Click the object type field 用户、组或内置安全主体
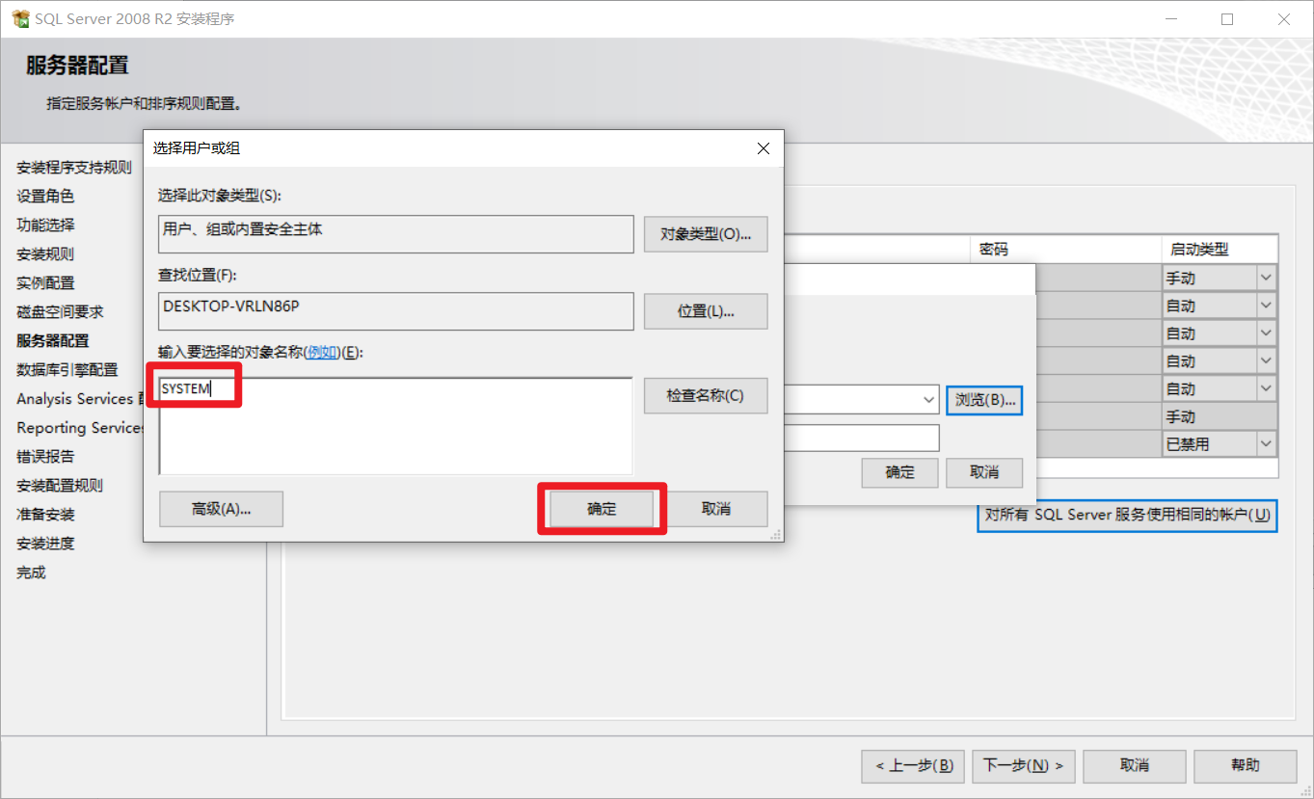This screenshot has height=799, width=1314. tap(396, 234)
